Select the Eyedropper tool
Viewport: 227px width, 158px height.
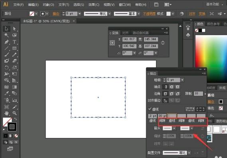6,93
